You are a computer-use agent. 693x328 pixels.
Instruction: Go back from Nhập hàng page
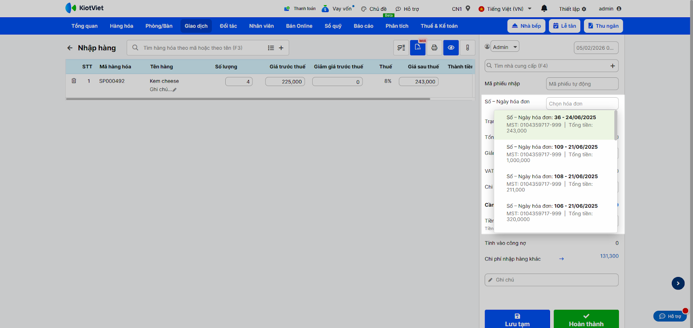[x=70, y=48]
